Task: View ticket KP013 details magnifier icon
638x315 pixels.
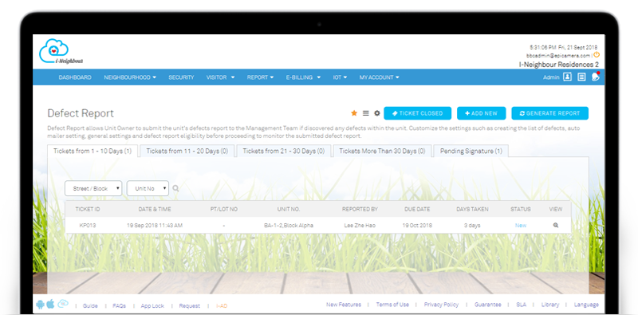Action: coord(556,225)
